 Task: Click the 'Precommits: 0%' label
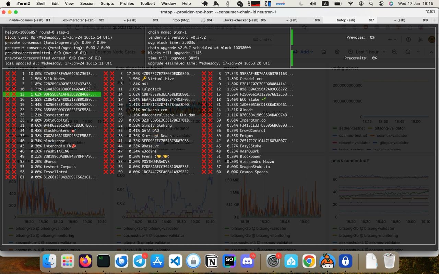pos(360,58)
